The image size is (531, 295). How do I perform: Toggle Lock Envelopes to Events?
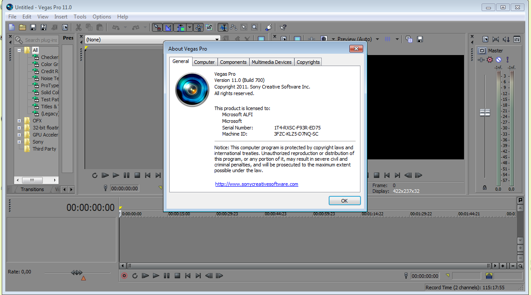click(x=199, y=27)
